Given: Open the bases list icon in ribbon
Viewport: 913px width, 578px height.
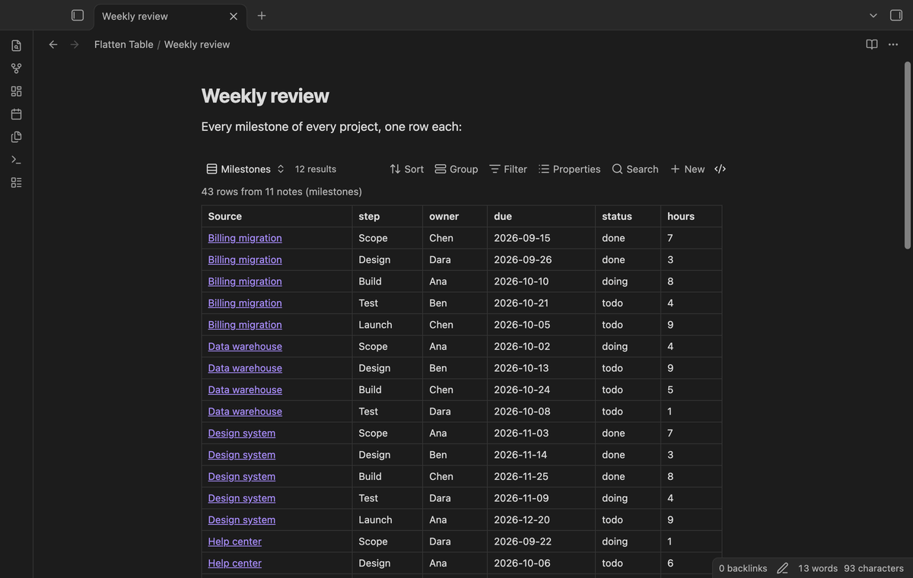Looking at the screenshot, I should coord(16,183).
